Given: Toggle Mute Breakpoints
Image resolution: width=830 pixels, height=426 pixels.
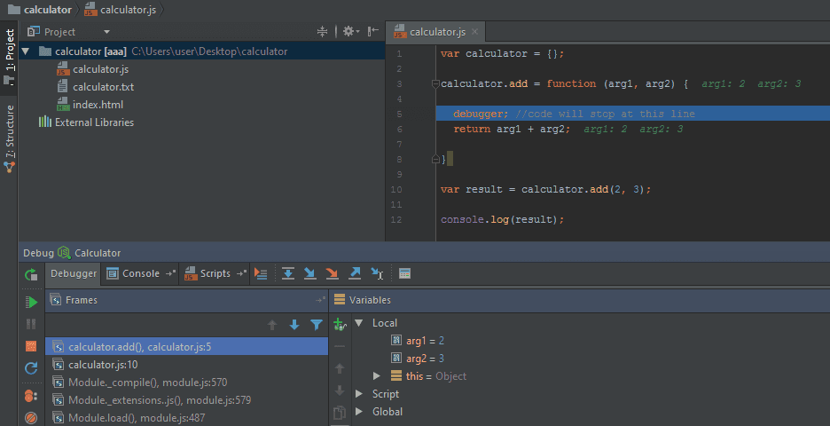Looking at the screenshot, I should [31, 418].
